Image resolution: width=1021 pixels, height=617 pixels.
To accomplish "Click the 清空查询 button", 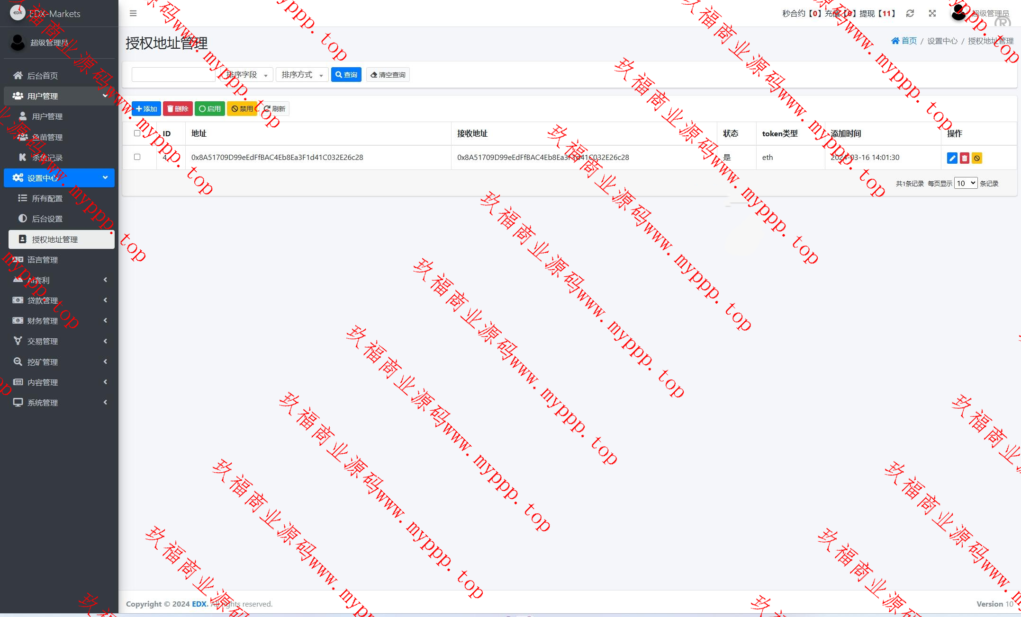I will point(388,75).
